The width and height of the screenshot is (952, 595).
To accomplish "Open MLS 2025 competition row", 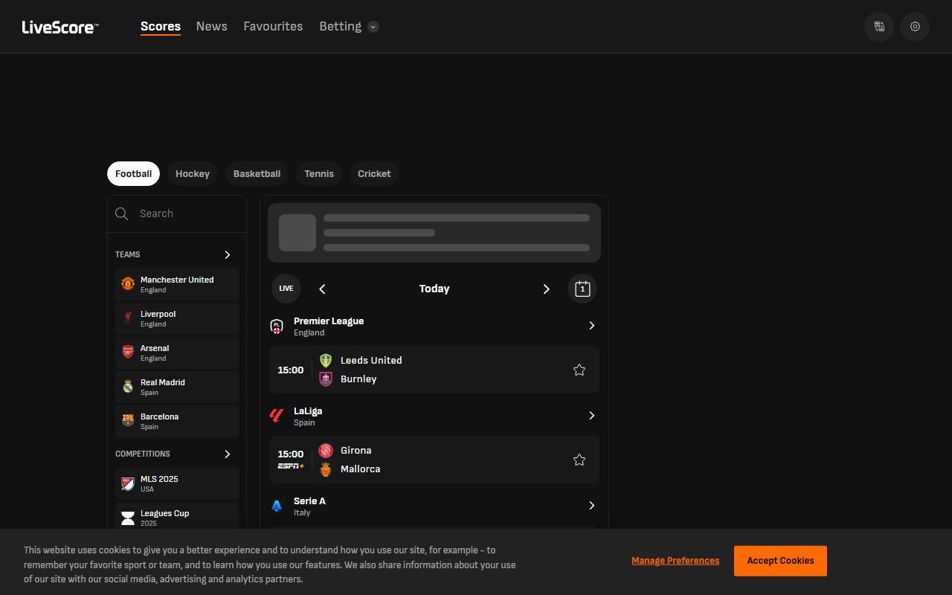I will point(177,483).
